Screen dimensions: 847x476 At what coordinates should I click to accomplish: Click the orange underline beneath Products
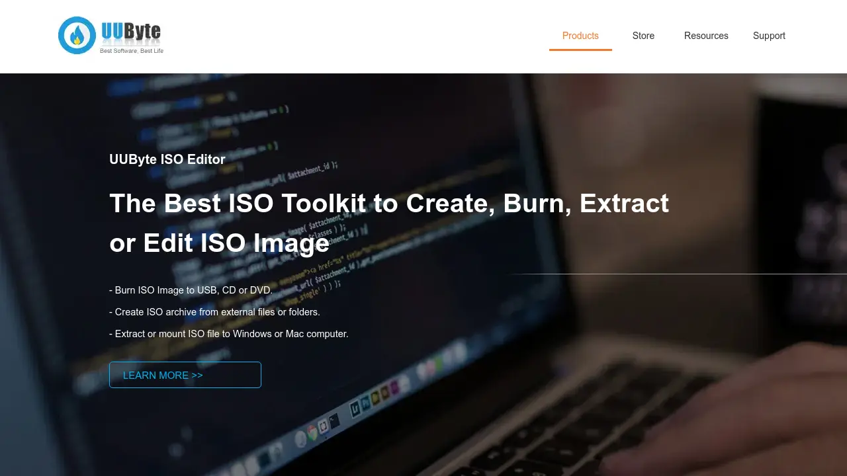coord(580,51)
